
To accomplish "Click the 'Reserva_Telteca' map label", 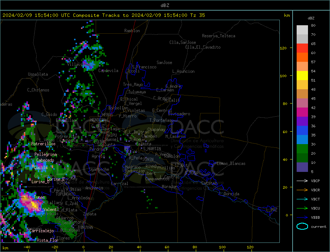I will (x=219, y=36).
